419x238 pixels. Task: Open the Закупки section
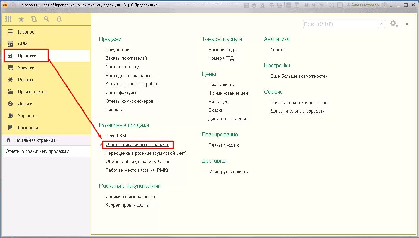47,68
